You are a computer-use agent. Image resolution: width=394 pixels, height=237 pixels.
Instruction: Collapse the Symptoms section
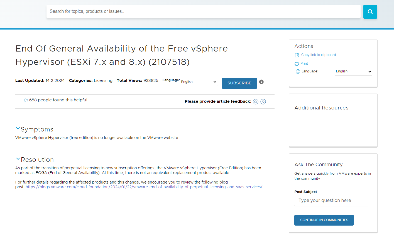18,129
